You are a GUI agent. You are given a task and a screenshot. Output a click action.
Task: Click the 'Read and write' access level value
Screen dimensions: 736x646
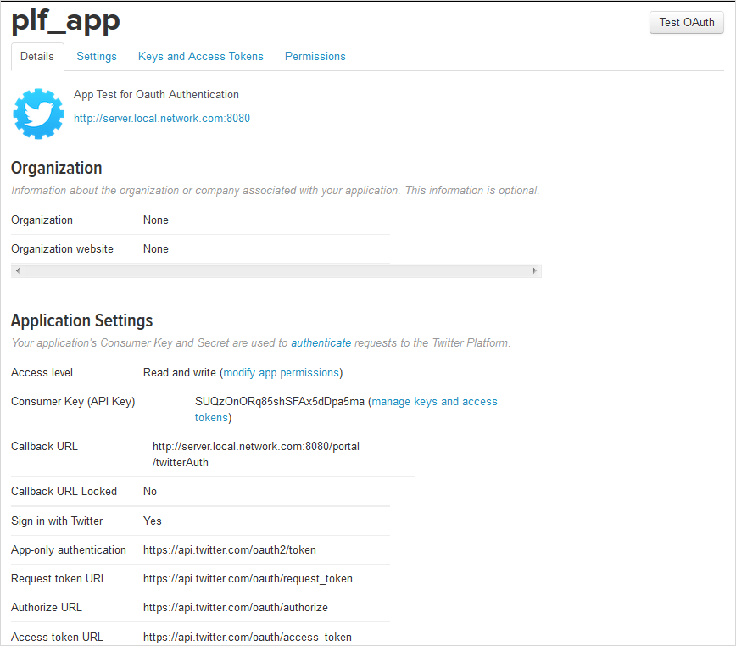[179, 372]
